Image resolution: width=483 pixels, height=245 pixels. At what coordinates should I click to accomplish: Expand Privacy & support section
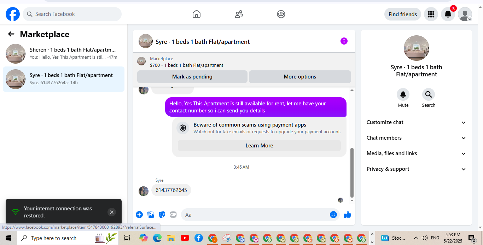click(417, 169)
